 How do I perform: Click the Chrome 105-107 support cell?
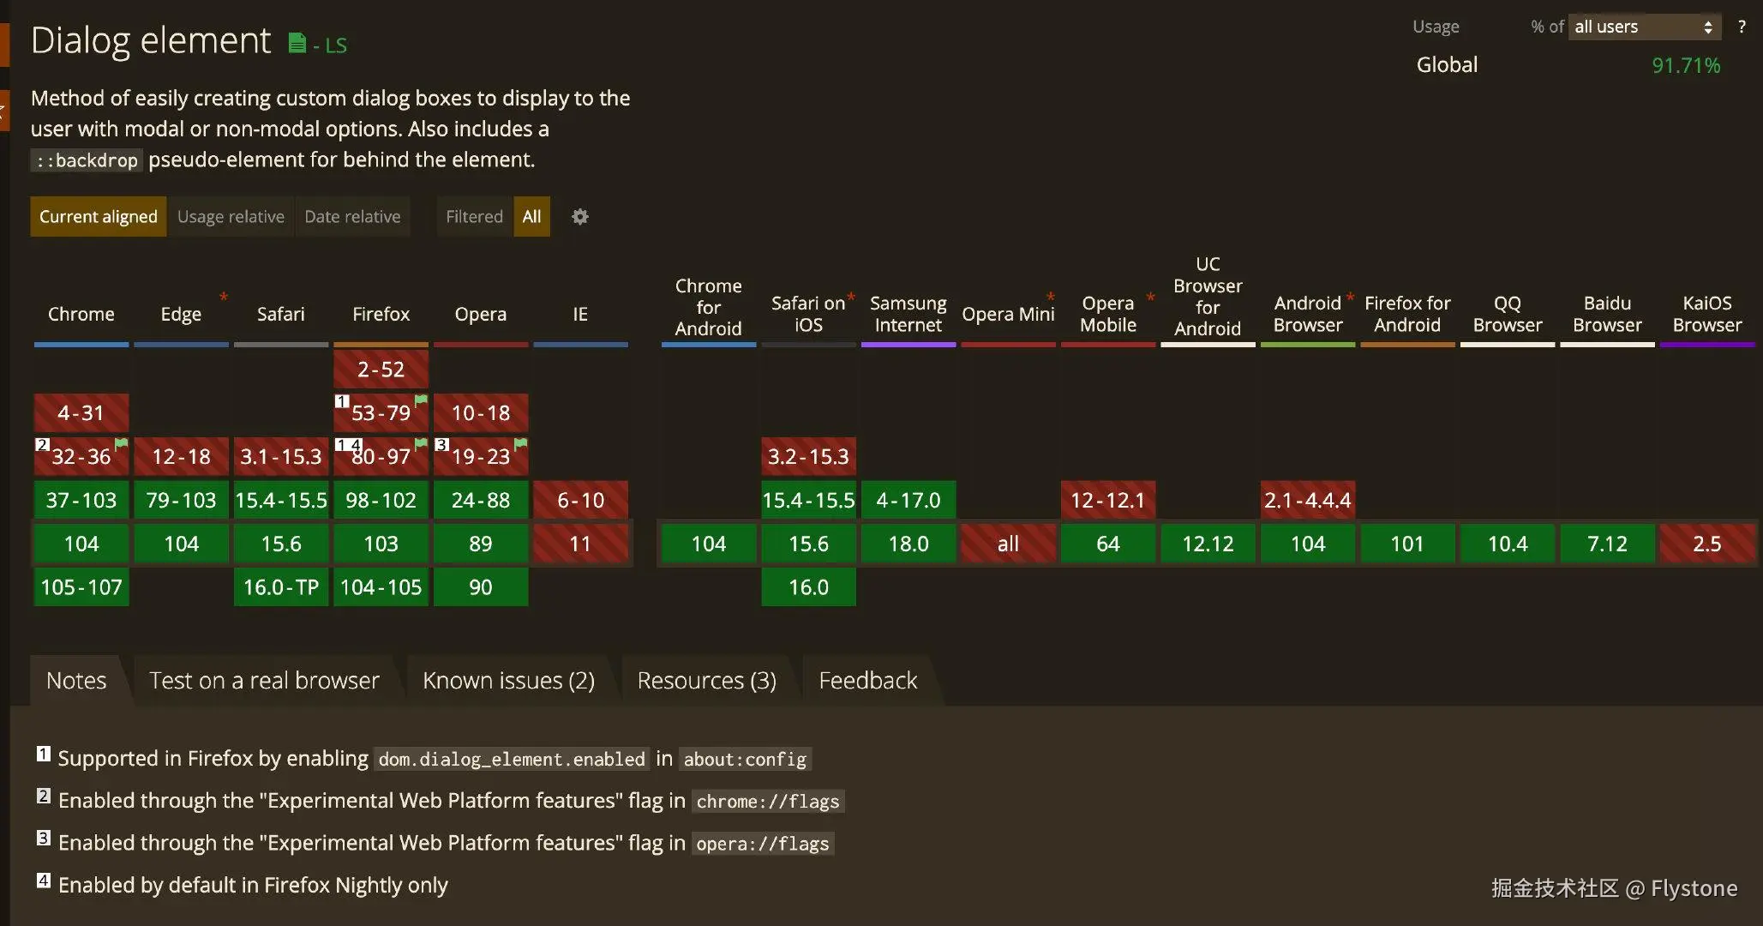click(81, 587)
